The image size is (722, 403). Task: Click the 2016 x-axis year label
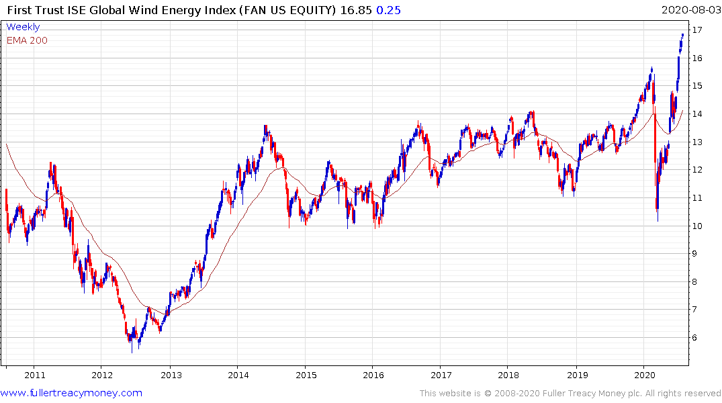(x=373, y=375)
